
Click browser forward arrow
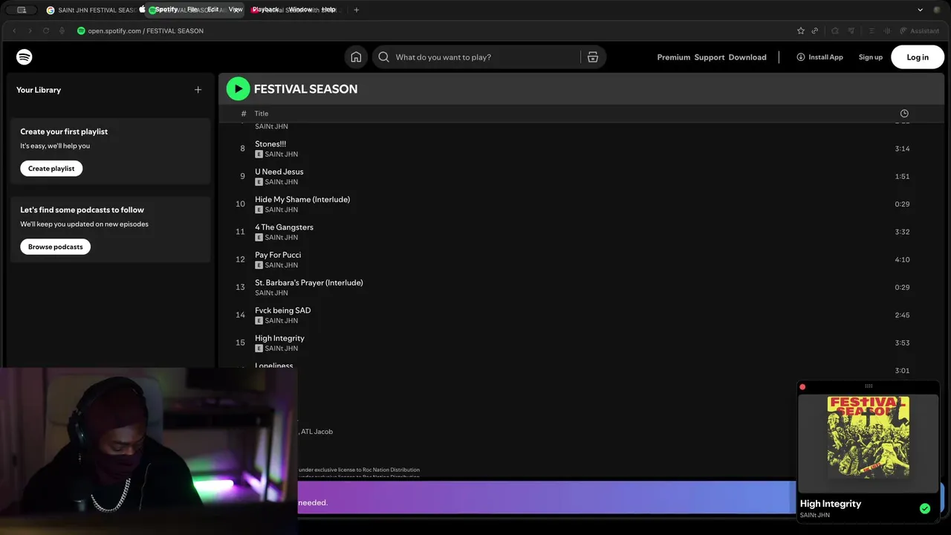[x=30, y=30]
